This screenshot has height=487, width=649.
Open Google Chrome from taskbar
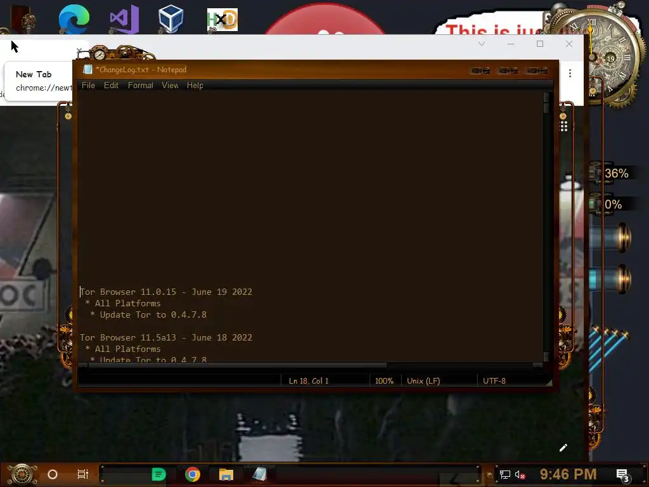click(193, 474)
